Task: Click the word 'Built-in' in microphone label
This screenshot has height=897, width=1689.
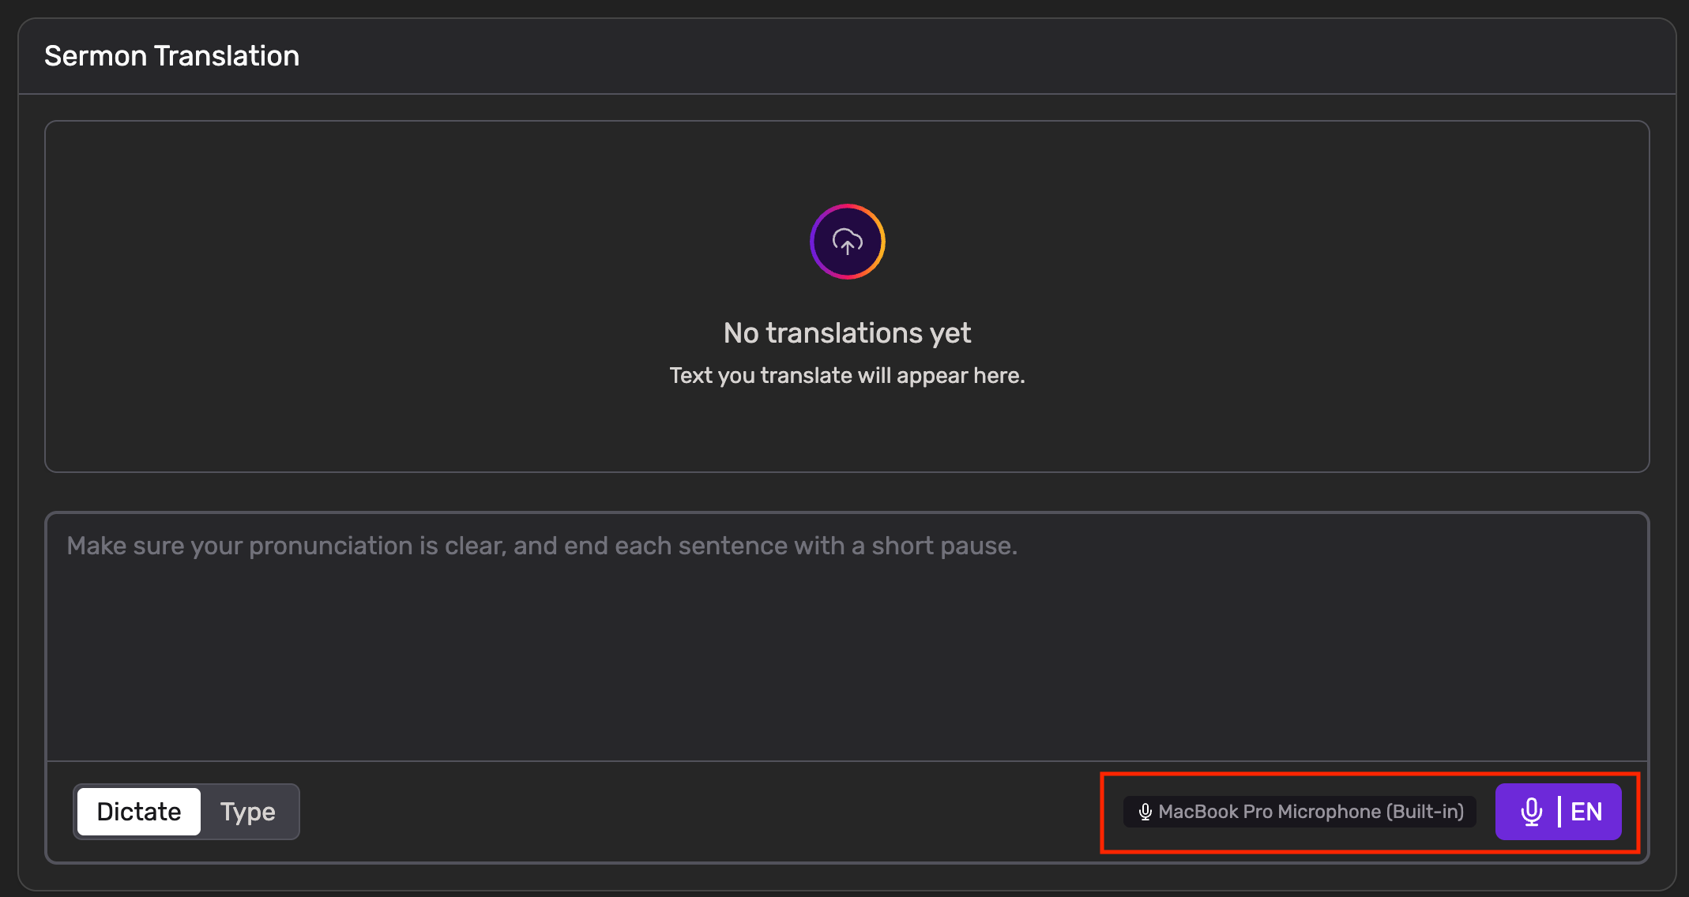Action: pyautogui.click(x=1428, y=812)
